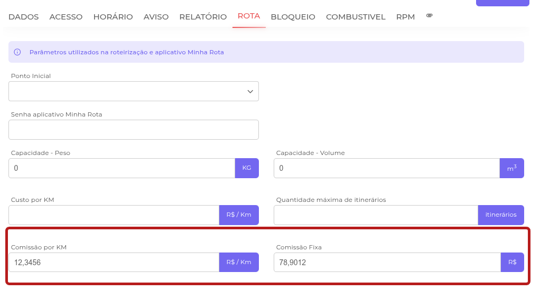Click the Comissão Fixa label
The width and height of the screenshot is (540, 291).
(299, 247)
